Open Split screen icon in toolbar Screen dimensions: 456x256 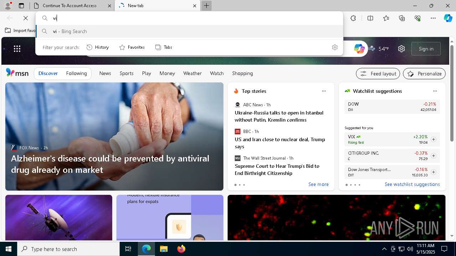370,18
